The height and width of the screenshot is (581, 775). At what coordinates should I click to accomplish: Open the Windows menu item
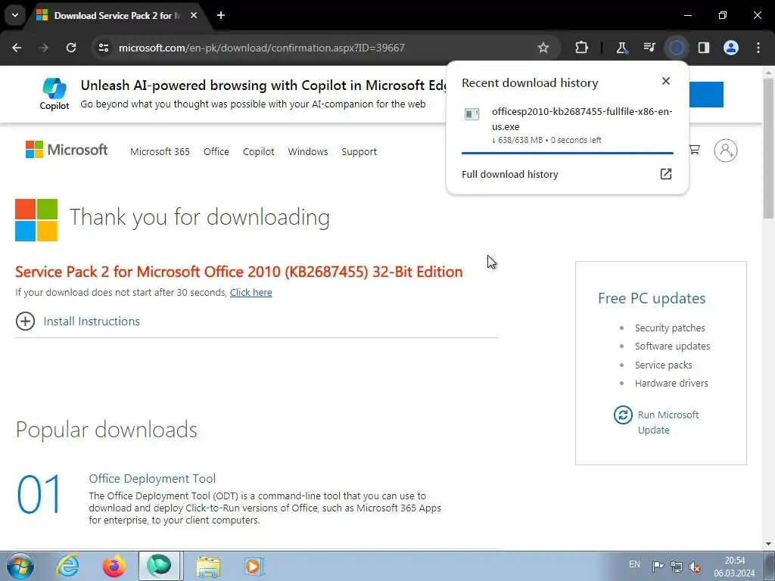pyautogui.click(x=308, y=151)
